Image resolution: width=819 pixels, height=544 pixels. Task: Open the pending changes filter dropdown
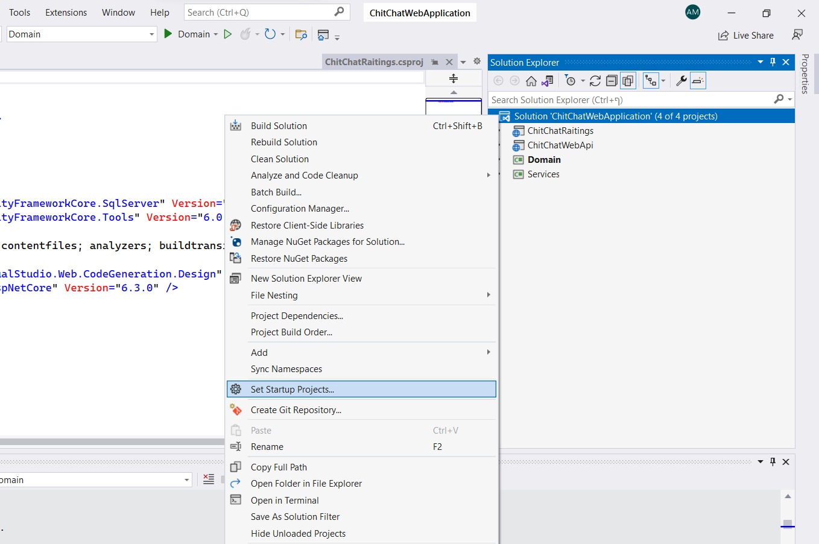tap(582, 80)
